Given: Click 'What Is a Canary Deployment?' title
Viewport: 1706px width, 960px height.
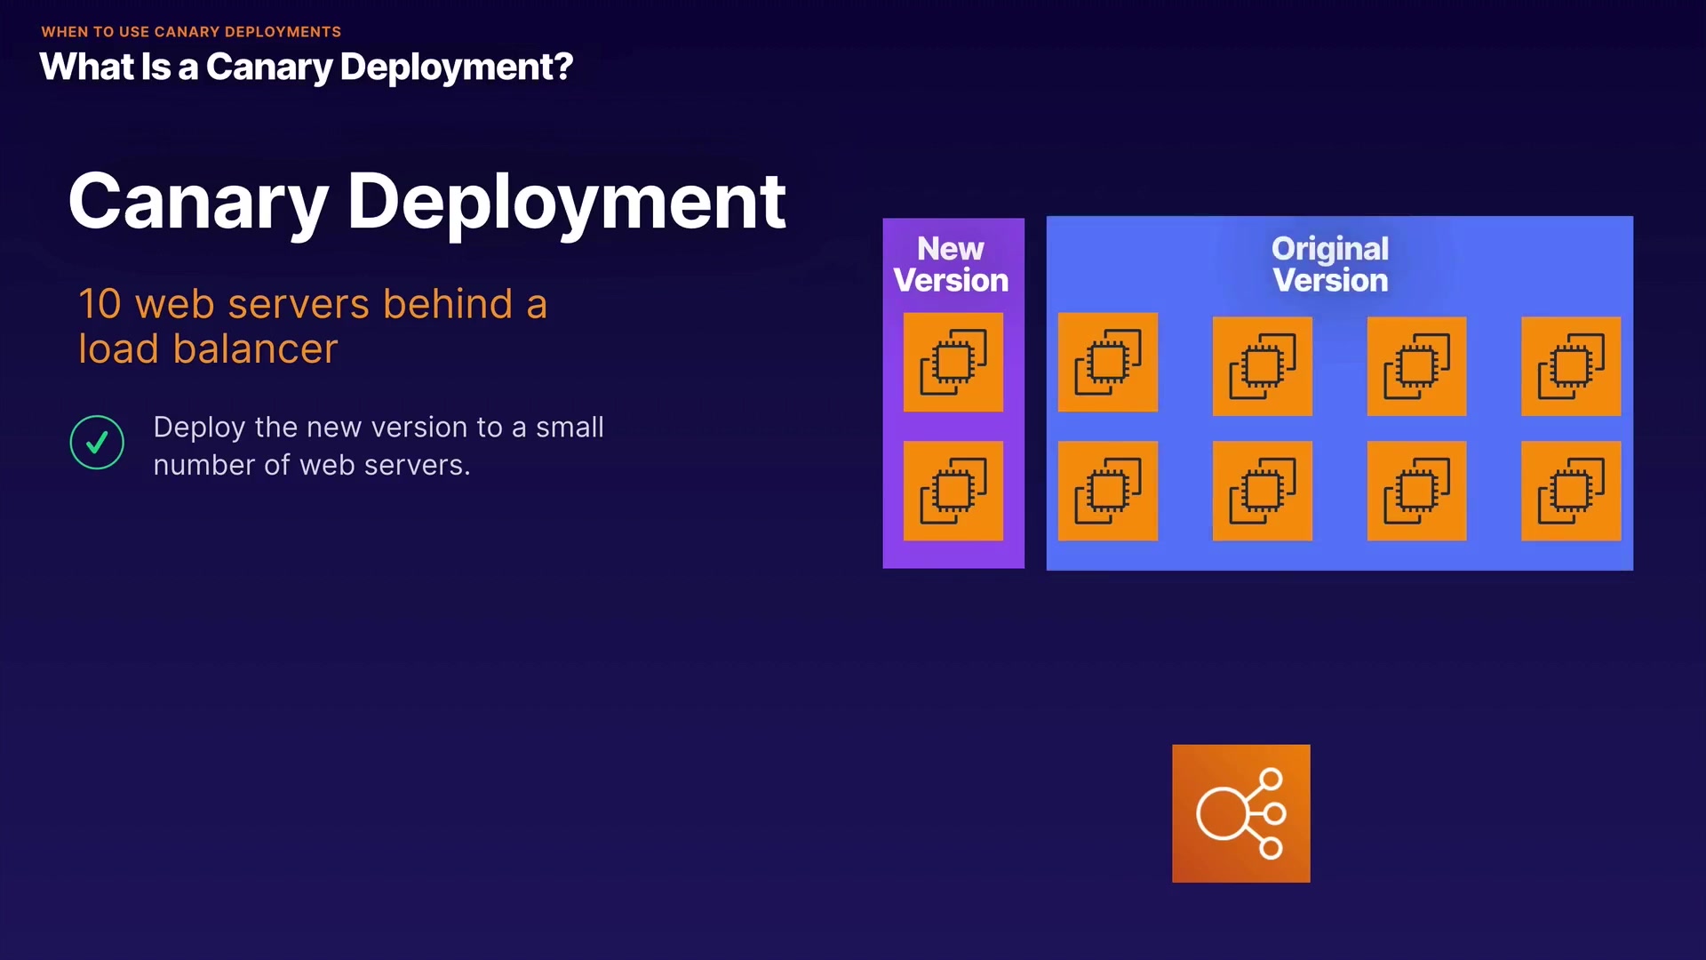Looking at the screenshot, I should (307, 68).
